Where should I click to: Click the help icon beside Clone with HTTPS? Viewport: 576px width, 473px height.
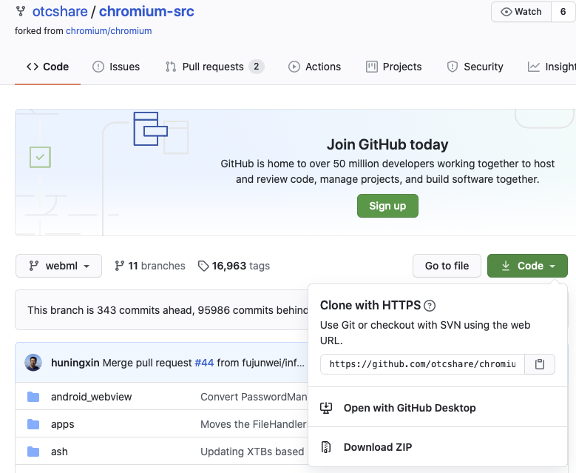coord(430,306)
